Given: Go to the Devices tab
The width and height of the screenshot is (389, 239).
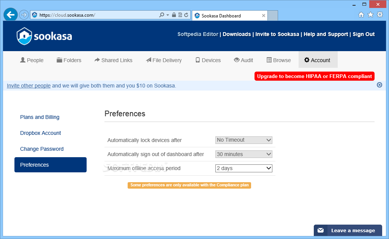Looking at the screenshot, I should tap(208, 60).
